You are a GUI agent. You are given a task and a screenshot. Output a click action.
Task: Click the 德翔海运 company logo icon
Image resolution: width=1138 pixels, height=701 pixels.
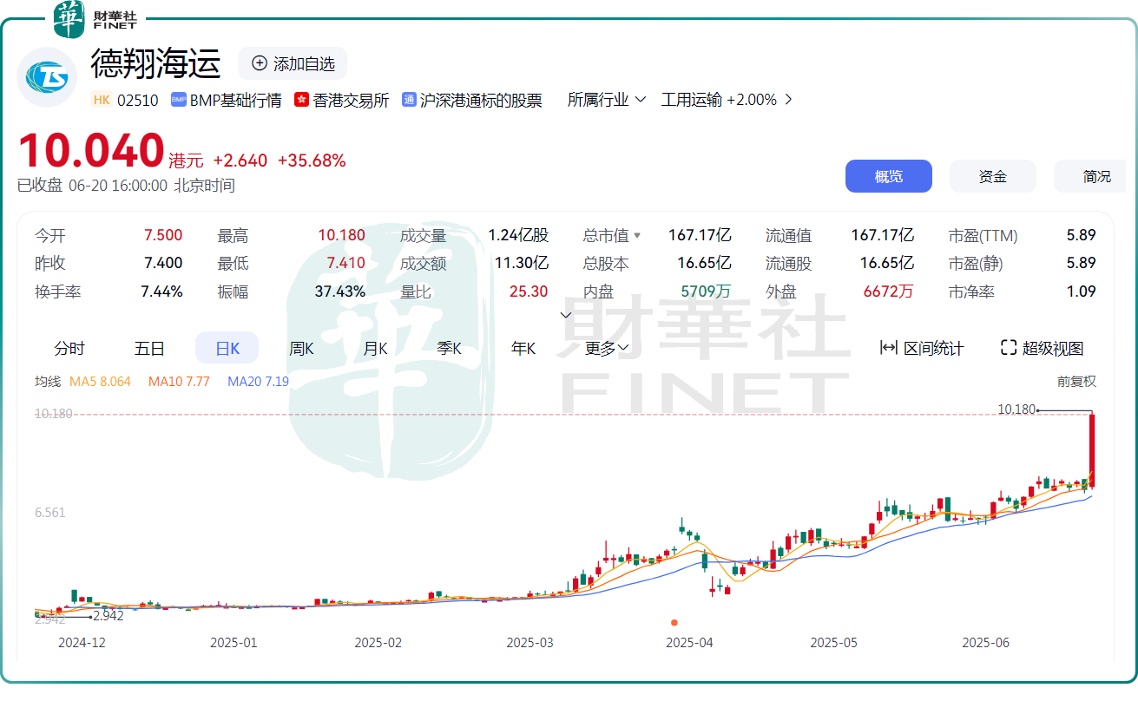[47, 78]
